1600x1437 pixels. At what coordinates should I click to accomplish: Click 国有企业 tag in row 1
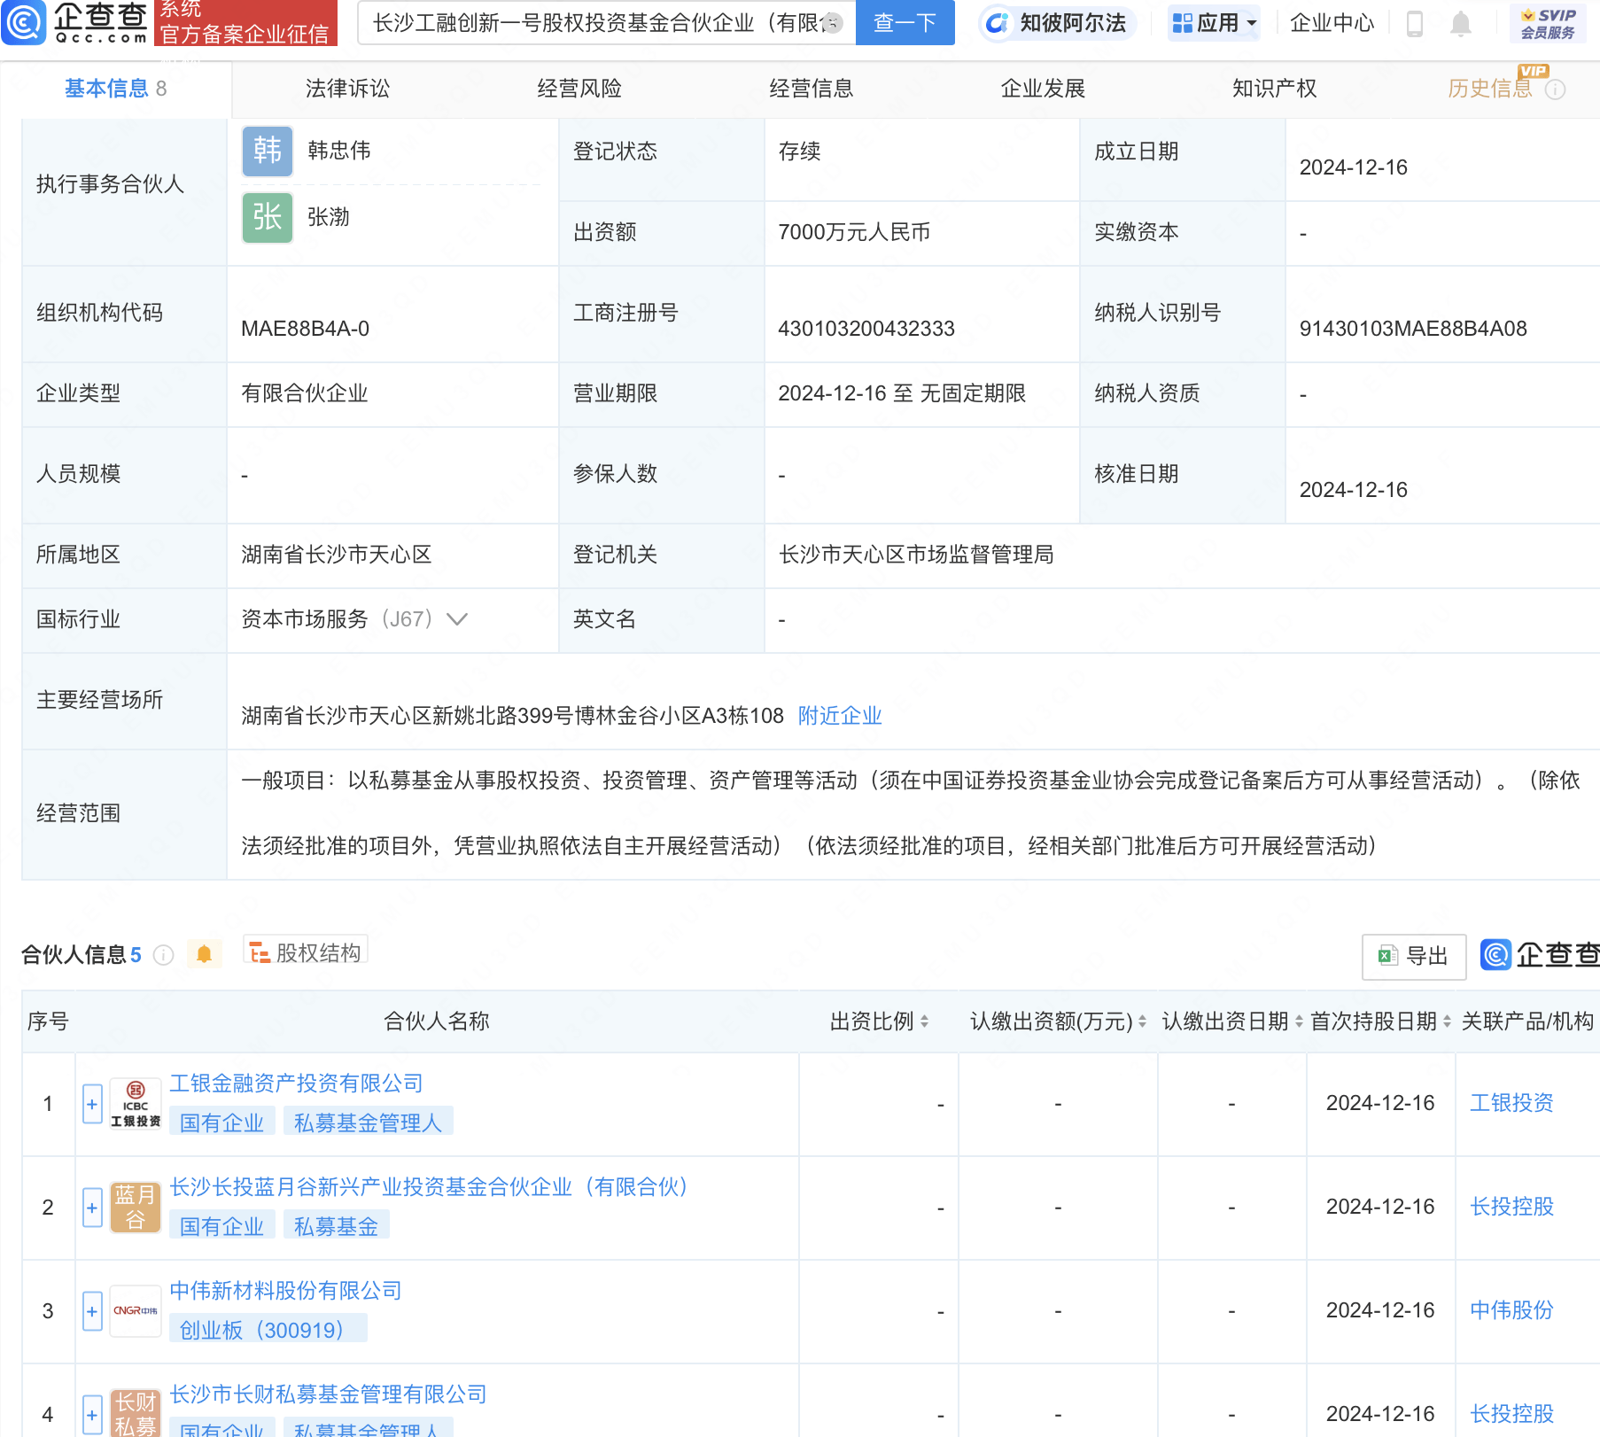pyautogui.click(x=221, y=1122)
